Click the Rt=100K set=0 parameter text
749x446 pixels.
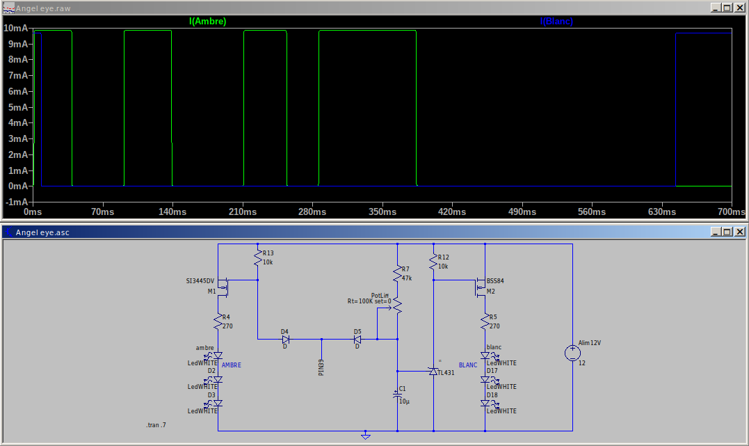(x=369, y=301)
